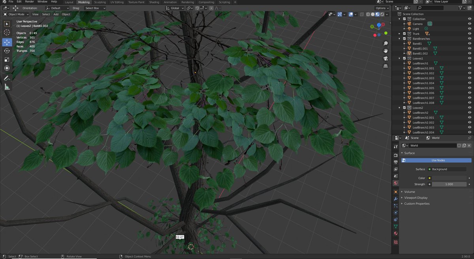Image resolution: width=474 pixels, height=259 pixels.
Task: Open the Render menu
Action: pyautogui.click(x=30, y=2)
